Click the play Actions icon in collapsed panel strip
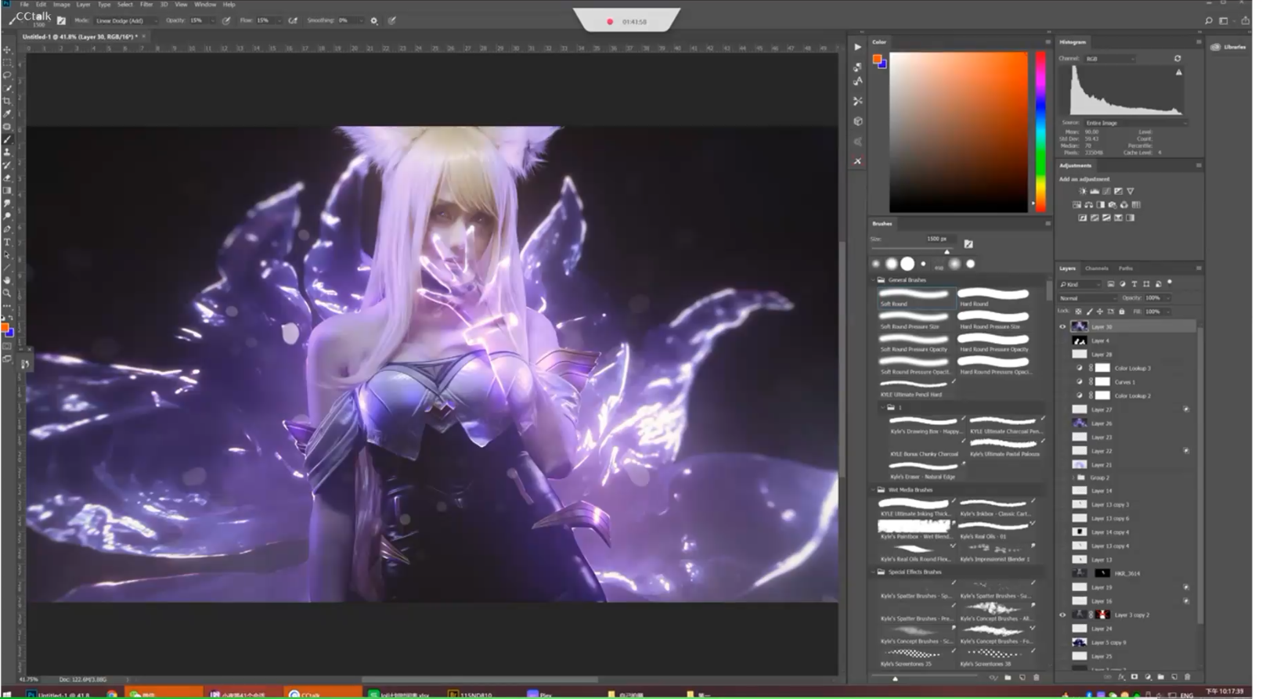1262x699 pixels. tap(857, 47)
